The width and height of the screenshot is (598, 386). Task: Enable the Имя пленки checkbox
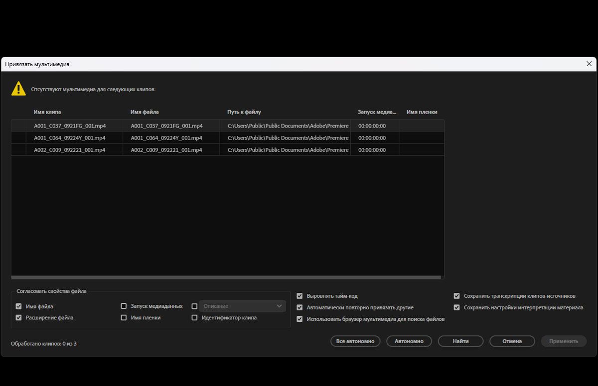tap(124, 317)
